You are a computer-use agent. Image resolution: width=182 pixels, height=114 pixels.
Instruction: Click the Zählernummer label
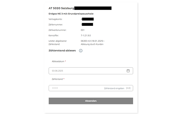[x=56, y=25]
